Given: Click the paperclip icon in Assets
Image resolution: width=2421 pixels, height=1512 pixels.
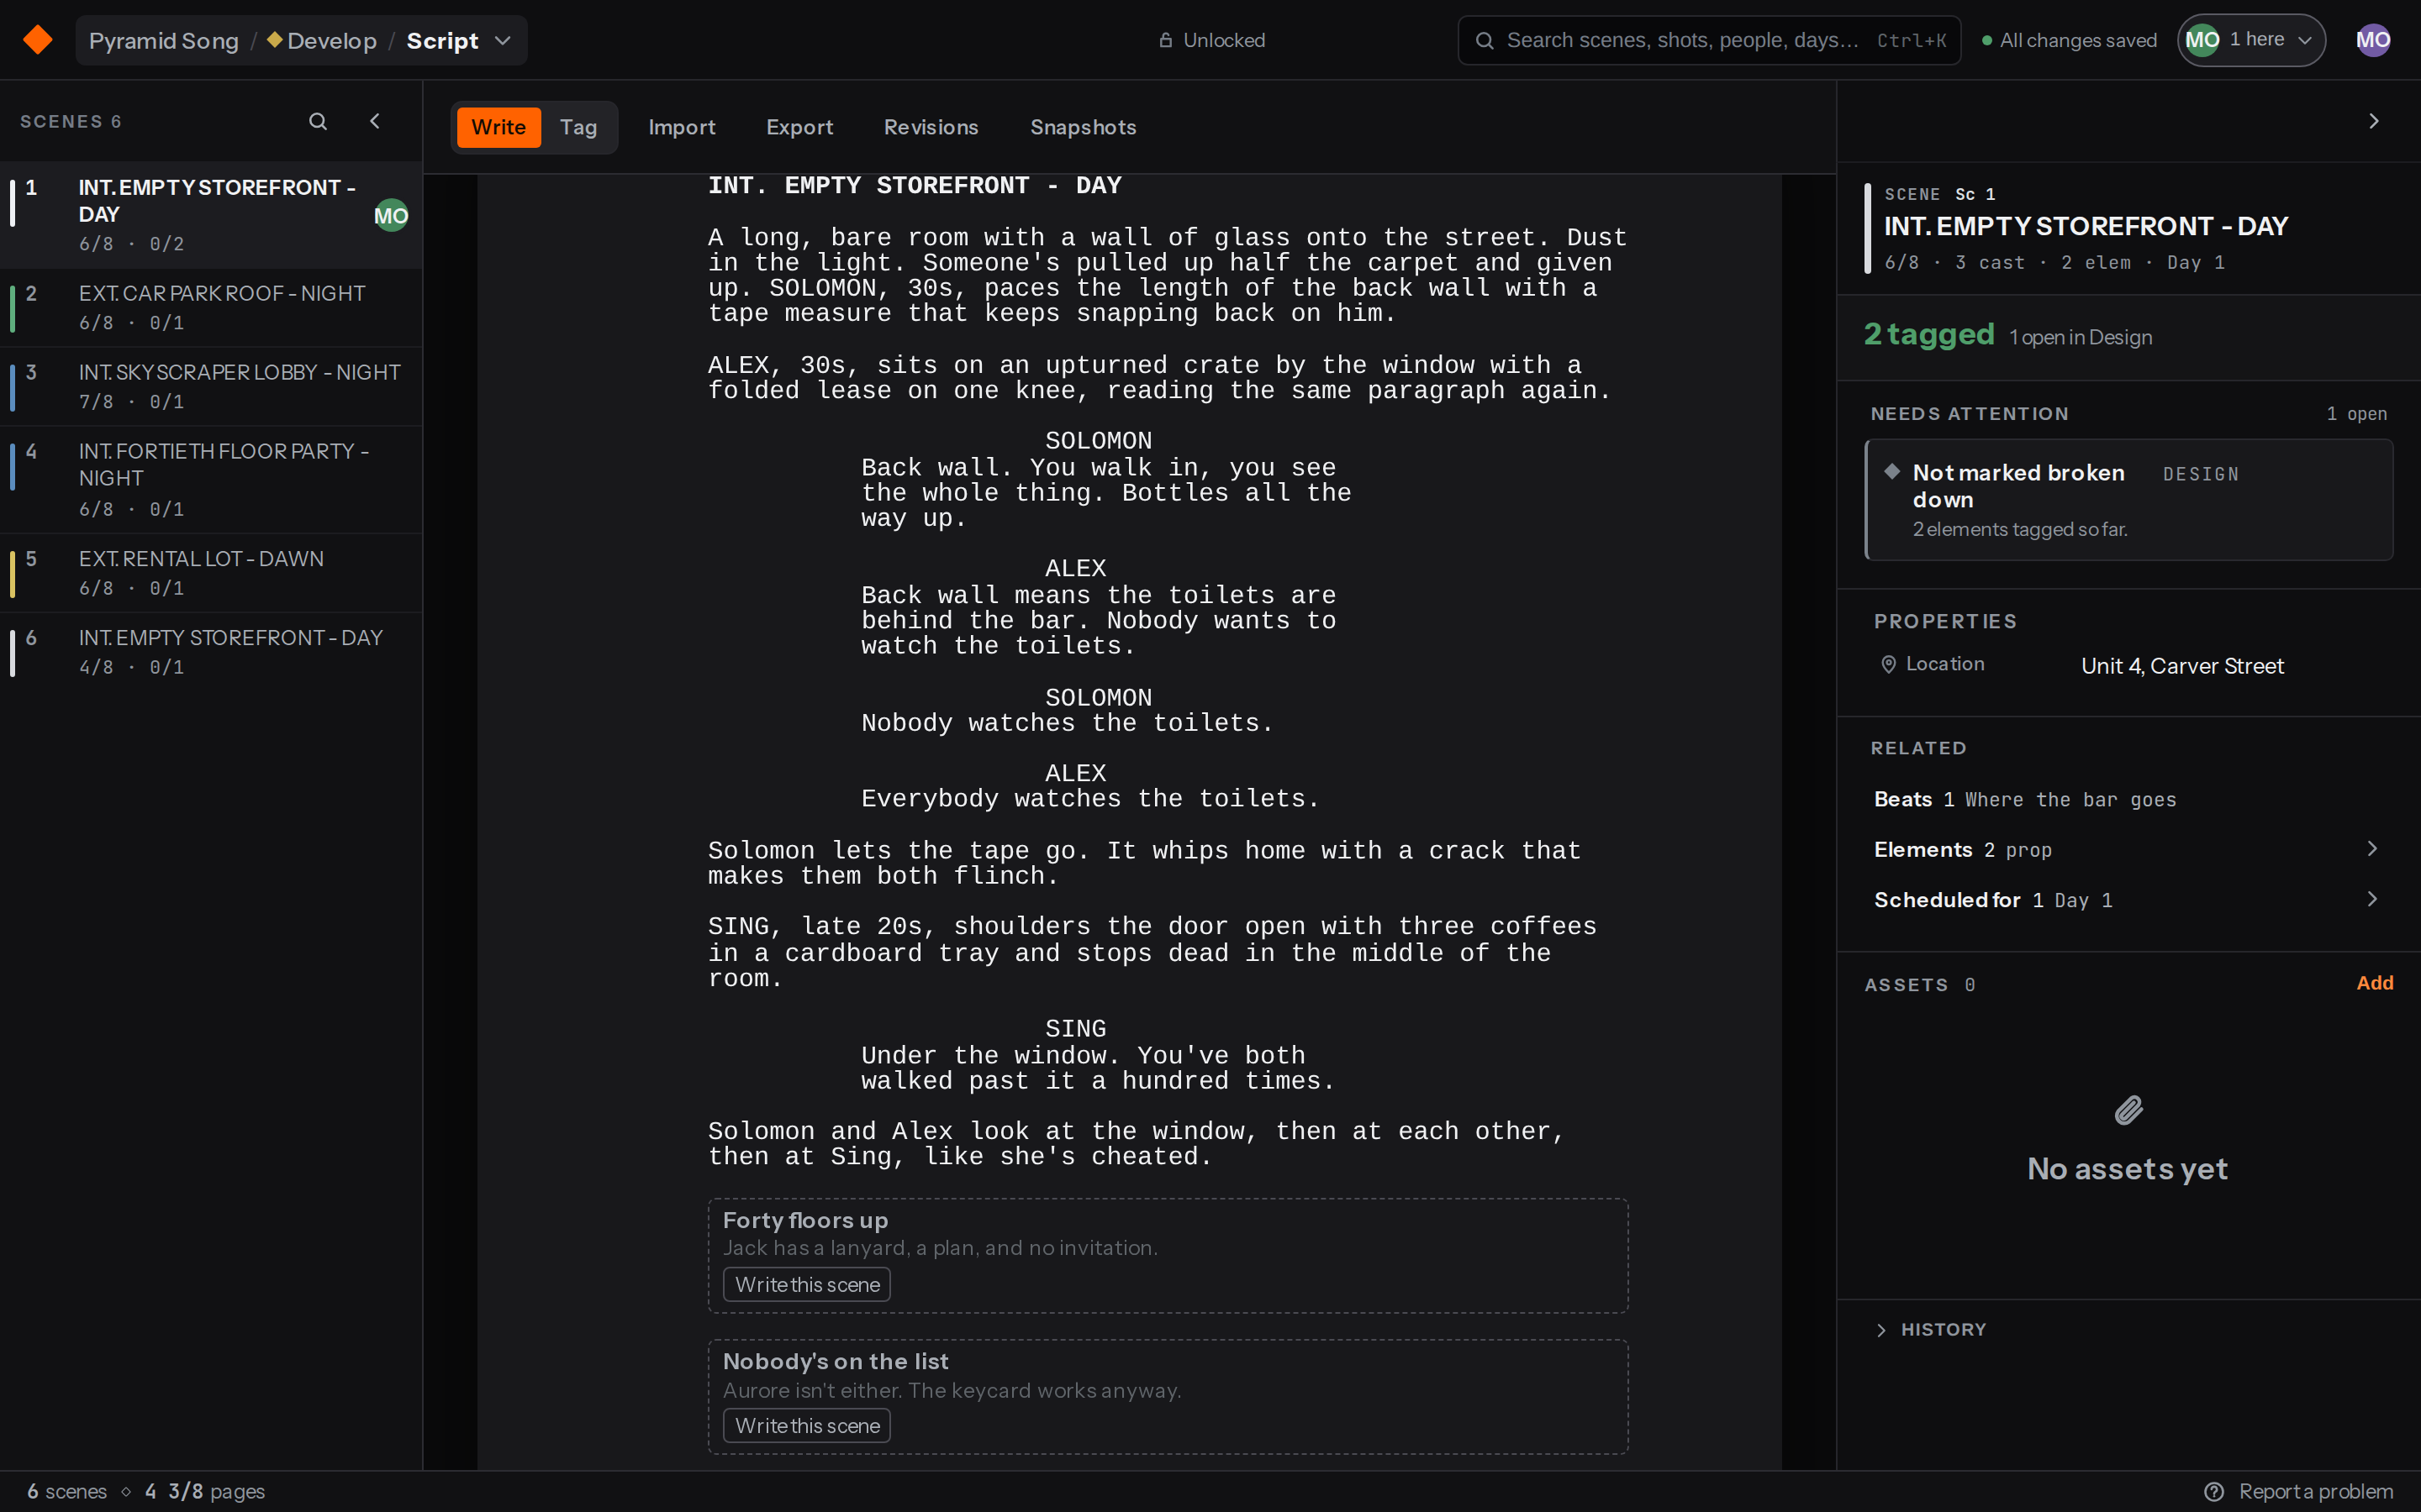Looking at the screenshot, I should 2128,1110.
